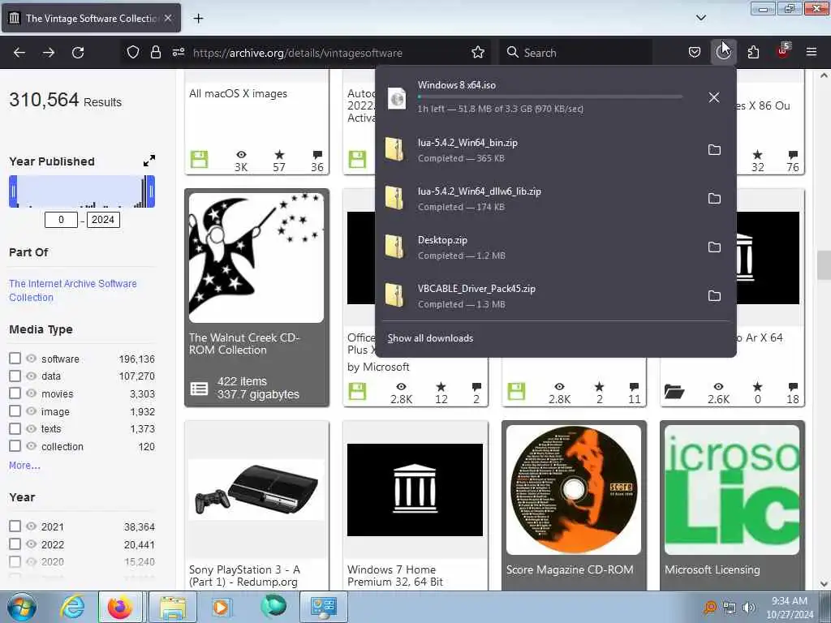This screenshot has height=623, width=831.
Task: Click the right handle of year slider
Action: pos(151,191)
